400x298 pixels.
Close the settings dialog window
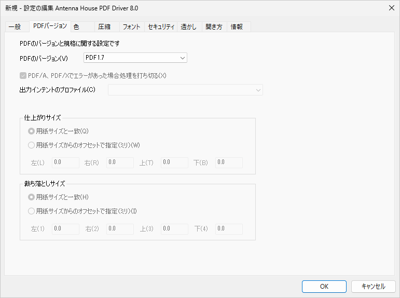pyautogui.click(x=392, y=8)
